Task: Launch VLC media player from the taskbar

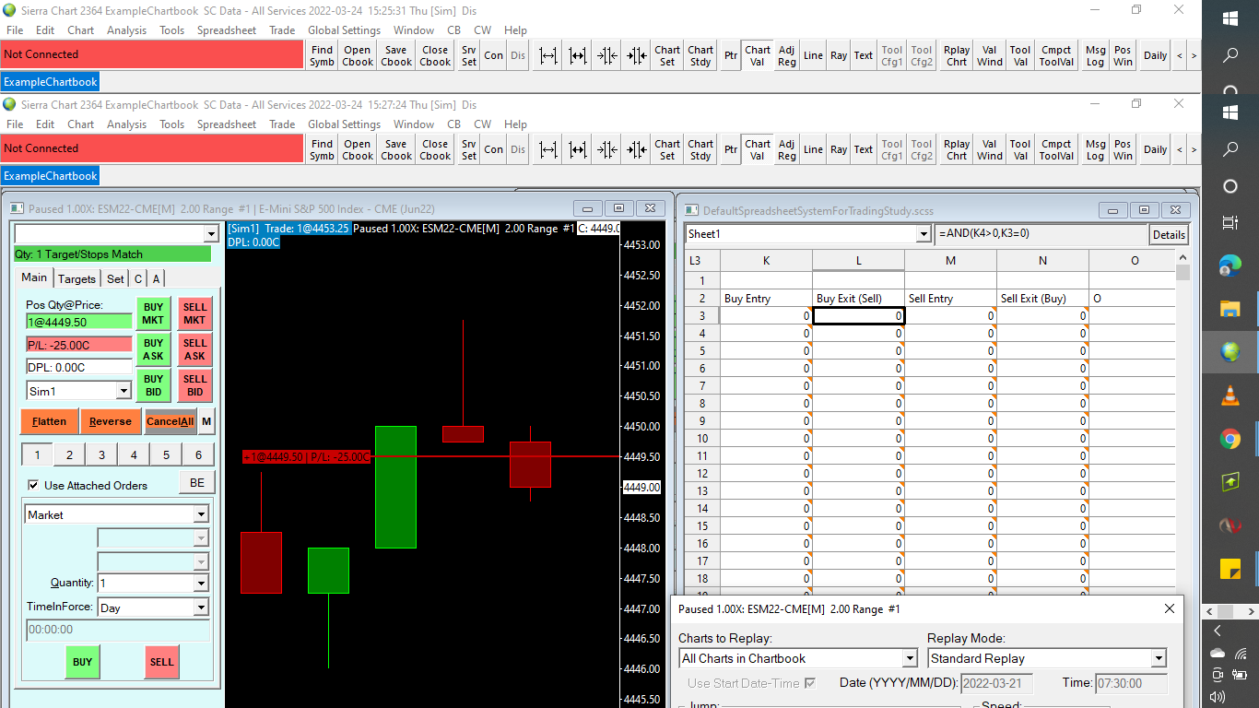Action: pyautogui.click(x=1230, y=395)
